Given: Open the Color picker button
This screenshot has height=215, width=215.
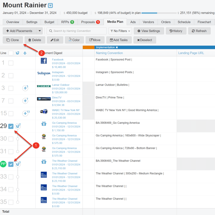Looking at the screenshot, I should pyautogui.click(x=74, y=40).
